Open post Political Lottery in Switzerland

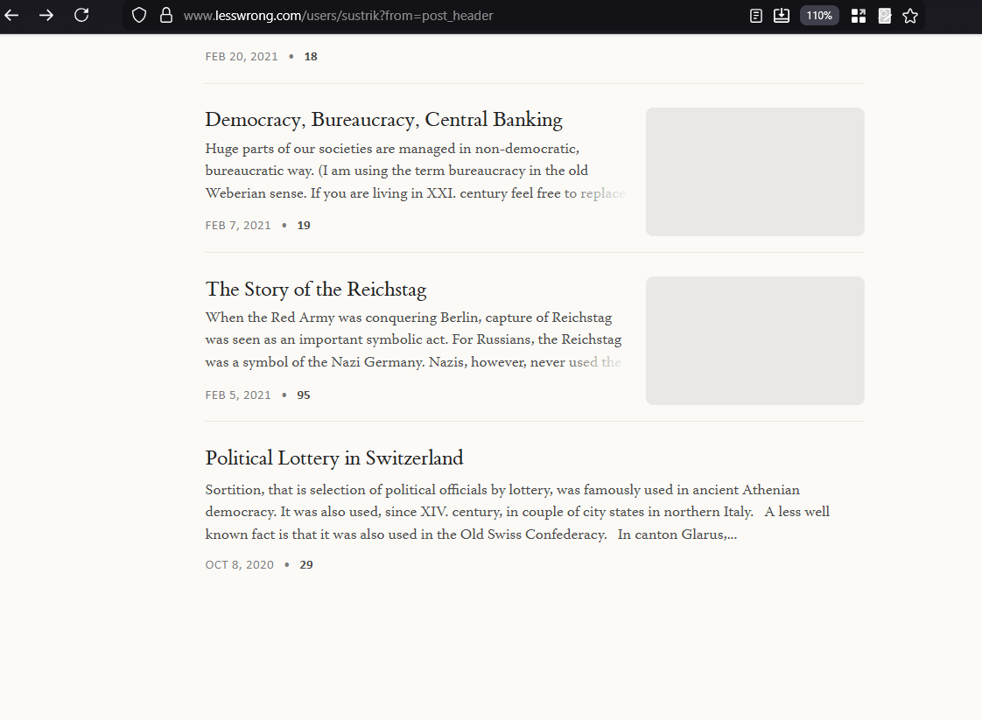[334, 458]
